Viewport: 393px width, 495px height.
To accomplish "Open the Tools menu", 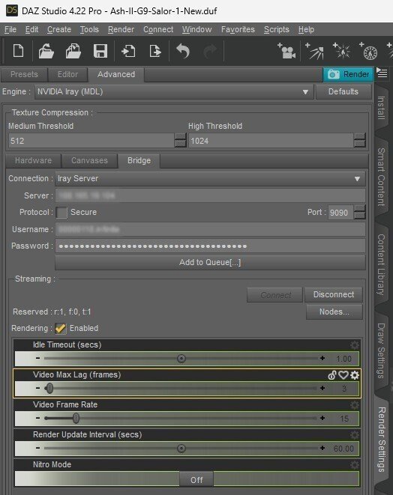I will point(89,30).
